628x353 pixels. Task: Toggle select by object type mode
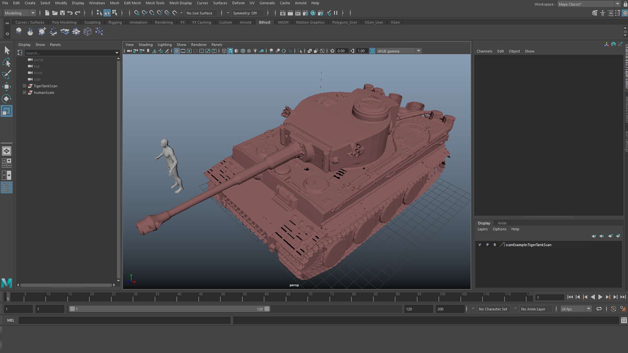coord(107,13)
